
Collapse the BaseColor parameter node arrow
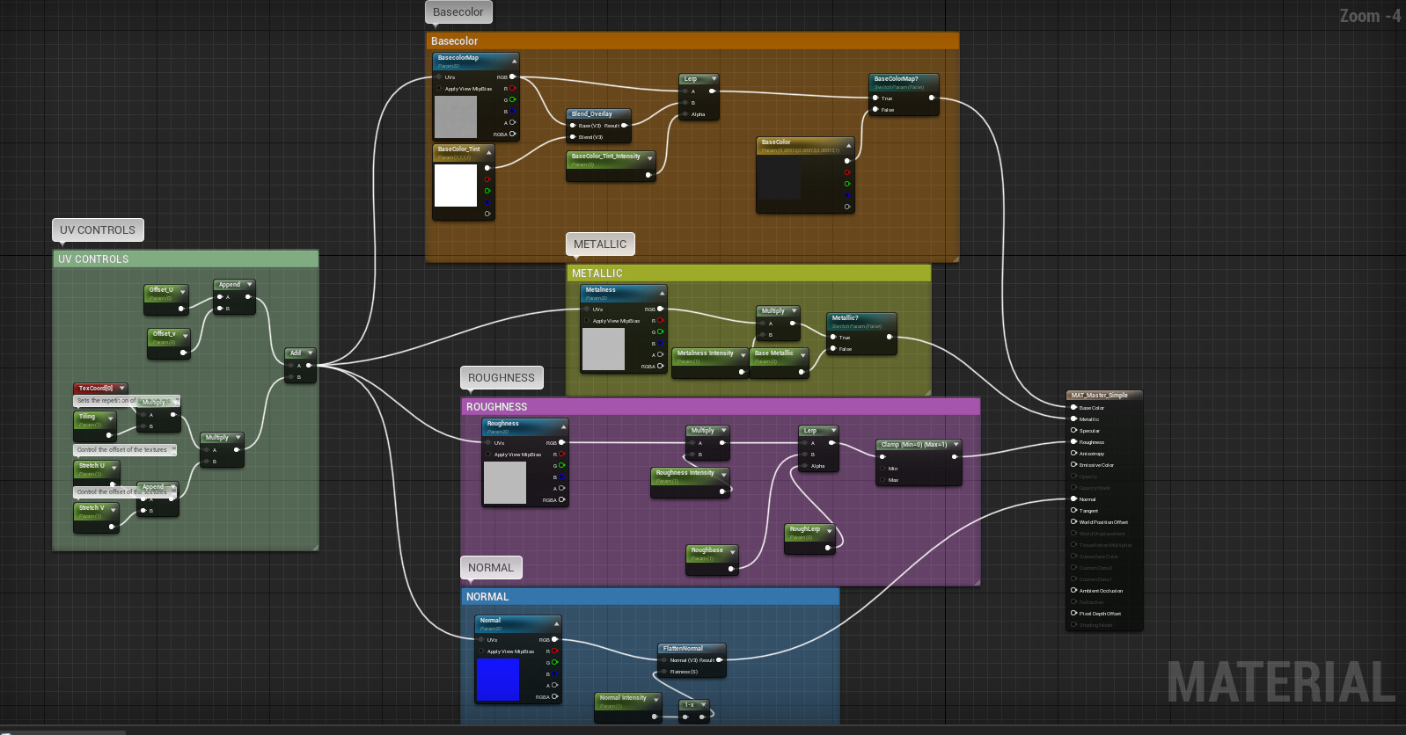tap(848, 146)
